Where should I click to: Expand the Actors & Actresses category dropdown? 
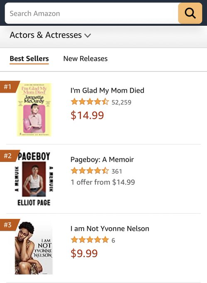(50, 35)
